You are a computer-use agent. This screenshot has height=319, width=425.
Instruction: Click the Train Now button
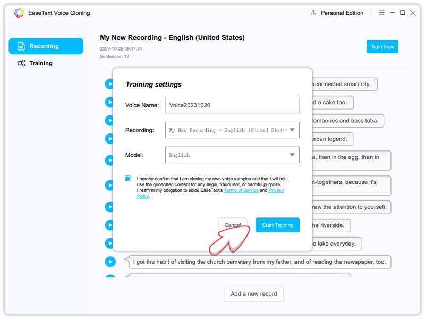382,47
